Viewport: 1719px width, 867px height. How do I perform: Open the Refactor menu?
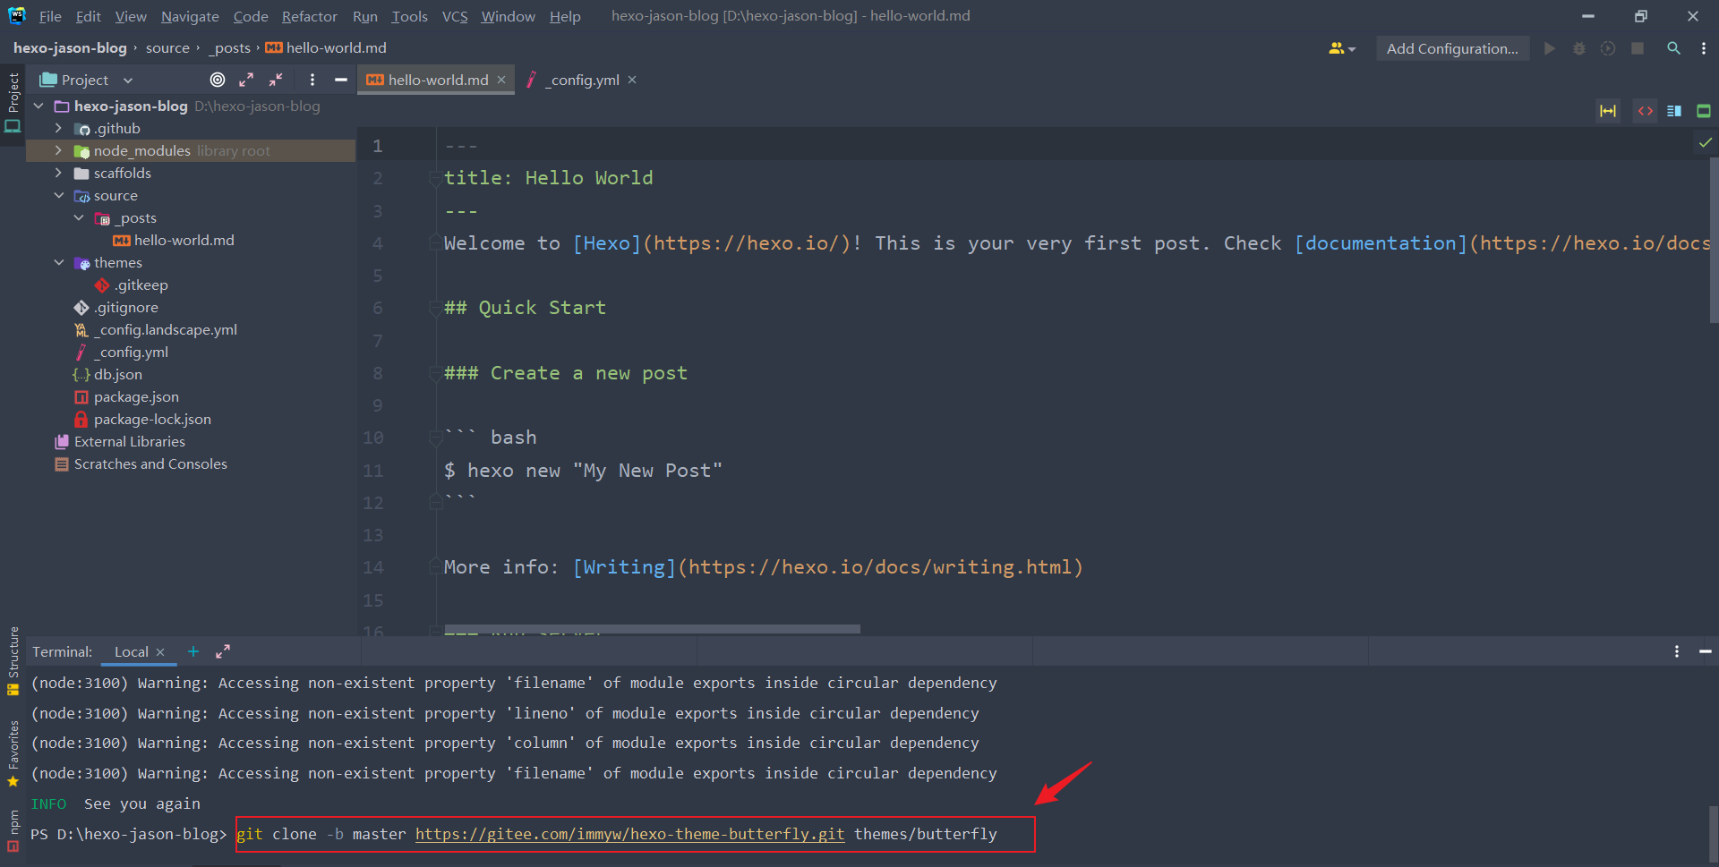point(309,16)
